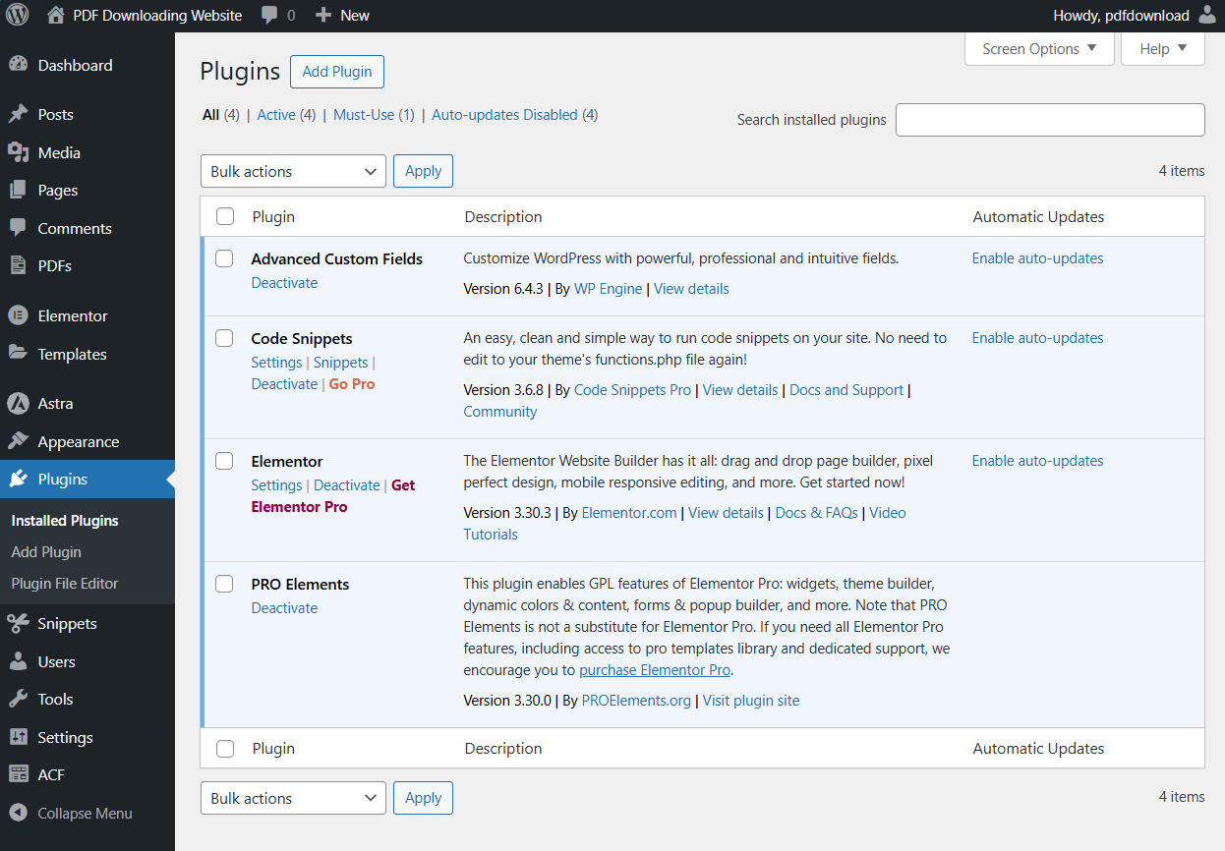Click the Add Plugin button beside heading
Screen dimensions: 1225x851
click(337, 72)
